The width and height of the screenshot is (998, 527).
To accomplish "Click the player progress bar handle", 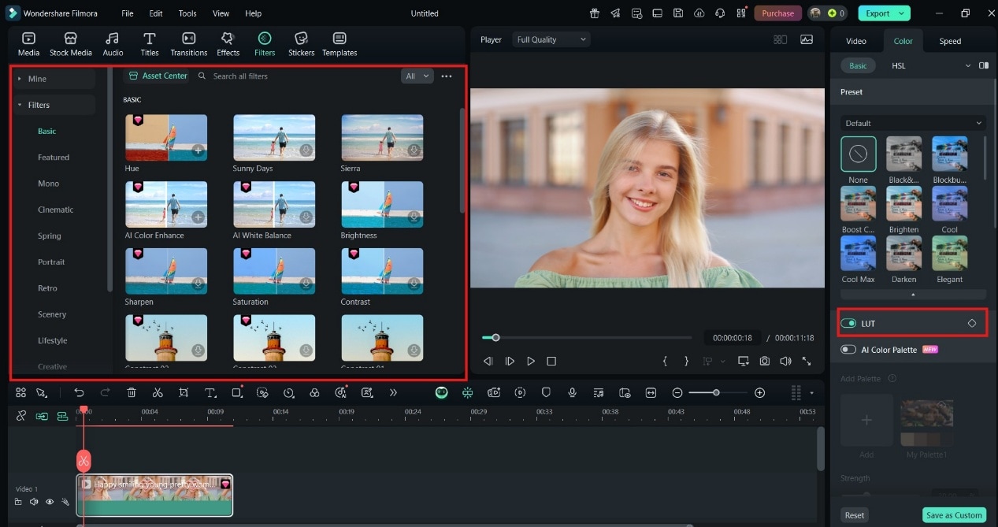I will coord(495,337).
